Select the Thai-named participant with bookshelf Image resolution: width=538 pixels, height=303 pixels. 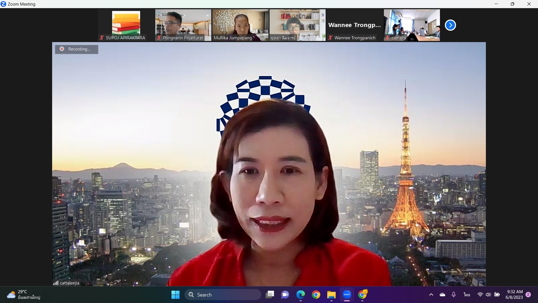297,25
